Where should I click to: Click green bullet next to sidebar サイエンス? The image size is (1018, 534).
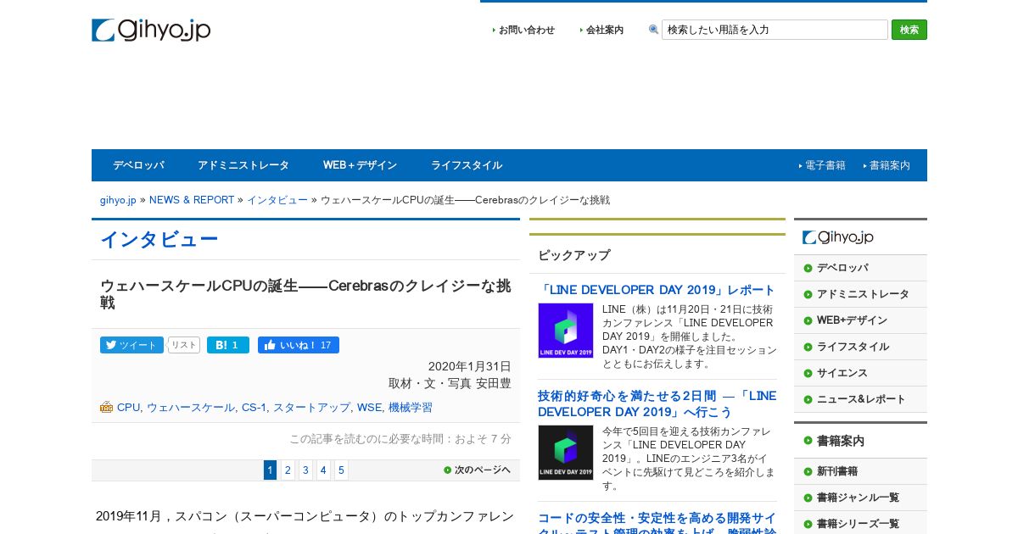[808, 373]
